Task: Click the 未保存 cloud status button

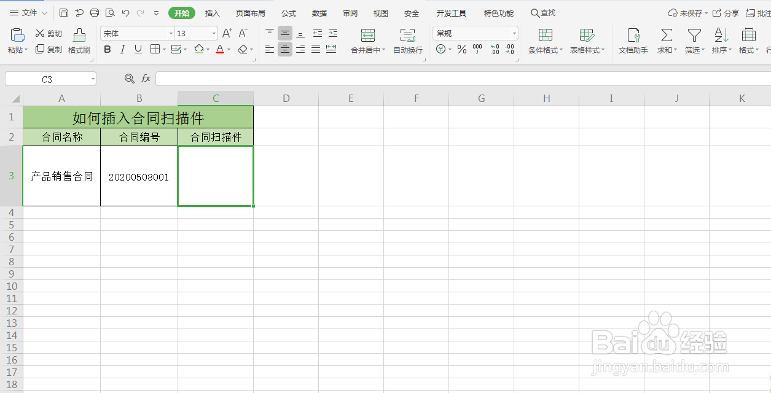Action: tap(687, 13)
